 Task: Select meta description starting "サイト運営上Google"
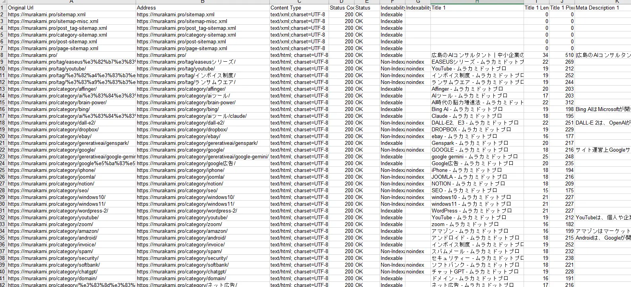coord(603,150)
